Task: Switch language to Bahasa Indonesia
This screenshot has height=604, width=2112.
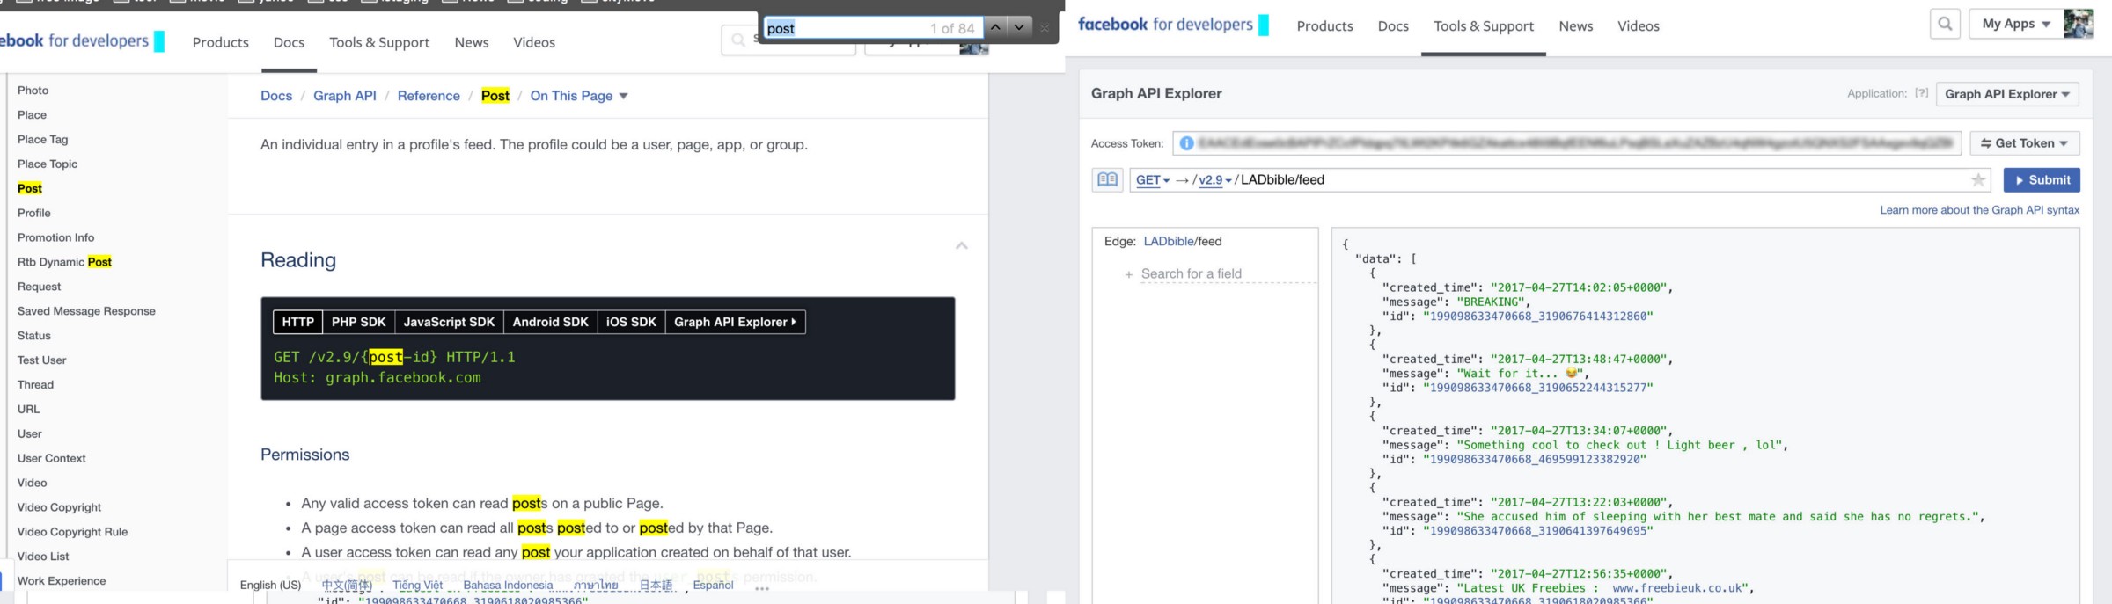Action: (x=508, y=585)
